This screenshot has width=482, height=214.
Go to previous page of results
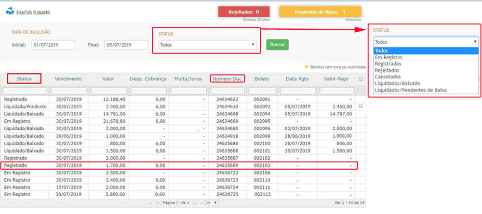157,203
